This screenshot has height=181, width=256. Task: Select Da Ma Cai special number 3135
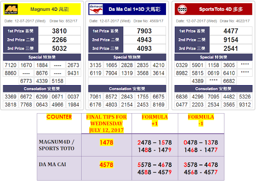96,65
